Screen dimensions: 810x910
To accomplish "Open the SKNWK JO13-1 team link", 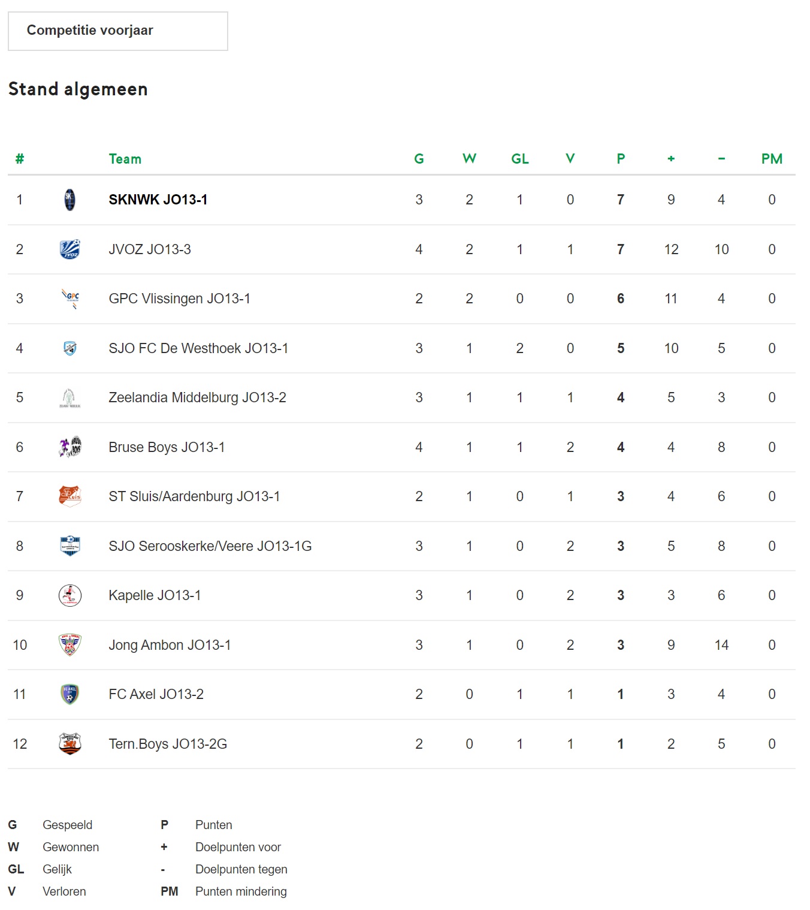I will point(158,200).
